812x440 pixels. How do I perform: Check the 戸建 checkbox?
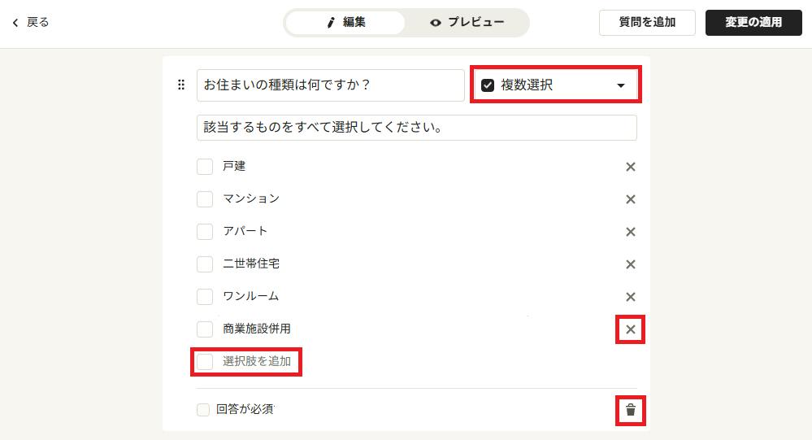coord(205,167)
